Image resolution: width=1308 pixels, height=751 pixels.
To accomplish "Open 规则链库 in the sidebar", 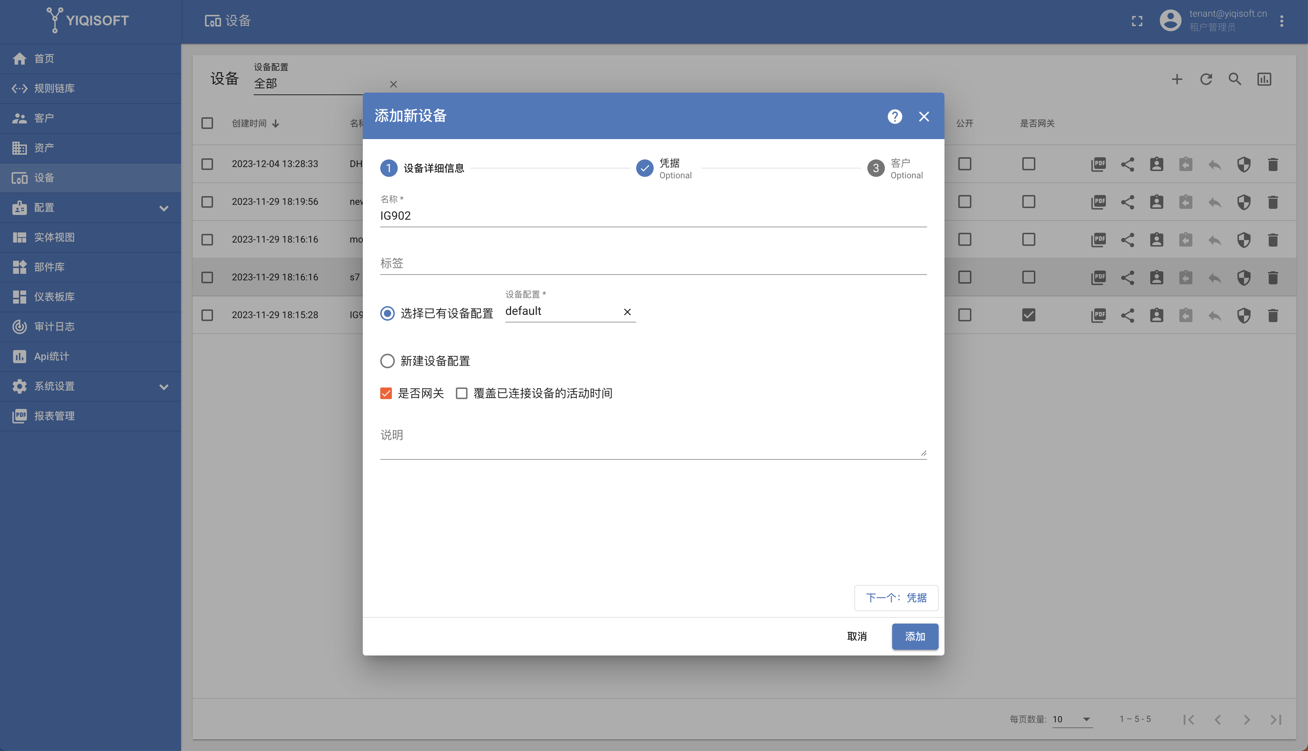I will (54, 89).
